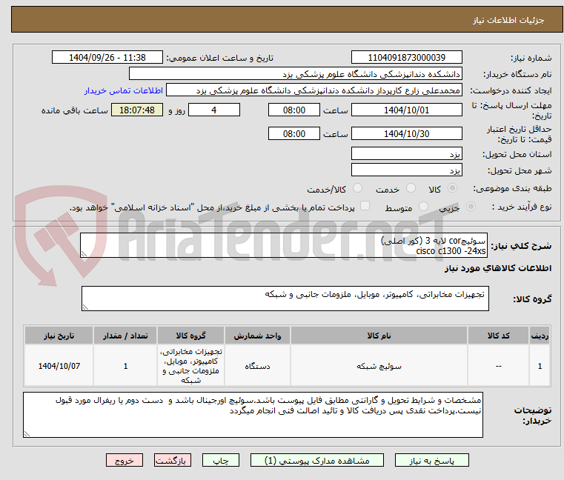
Task: Click the resize grip of description text area
Action: [84, 254]
